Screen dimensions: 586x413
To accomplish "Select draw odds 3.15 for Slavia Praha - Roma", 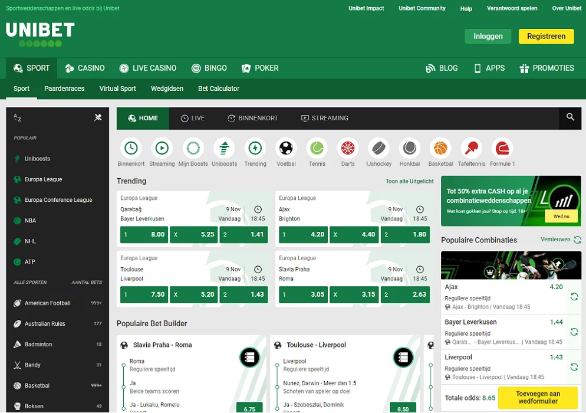I will pyautogui.click(x=354, y=294).
